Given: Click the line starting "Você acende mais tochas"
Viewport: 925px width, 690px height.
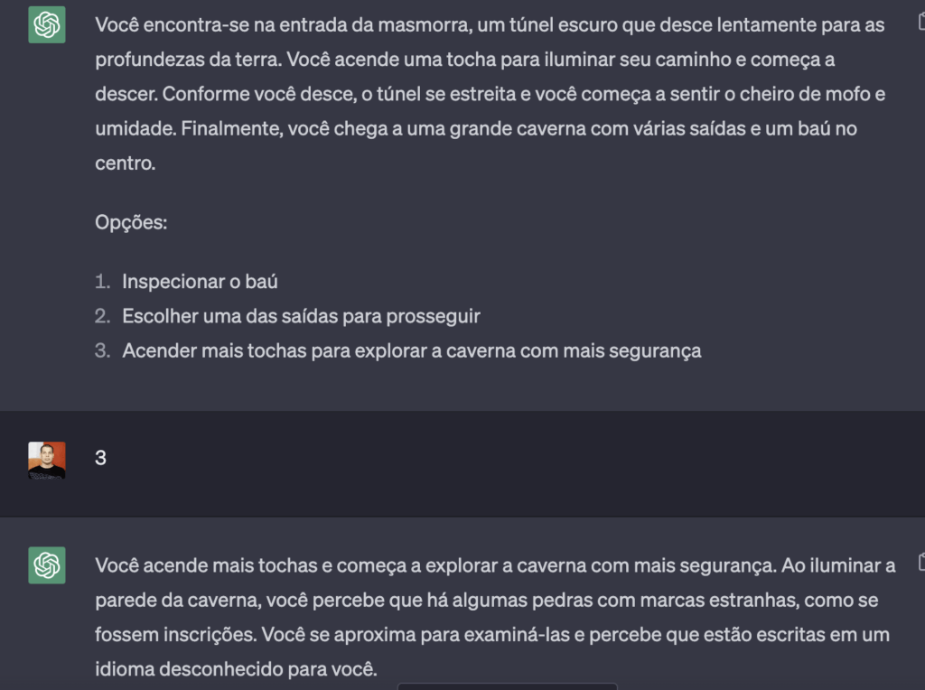Looking at the screenshot, I should pos(495,565).
